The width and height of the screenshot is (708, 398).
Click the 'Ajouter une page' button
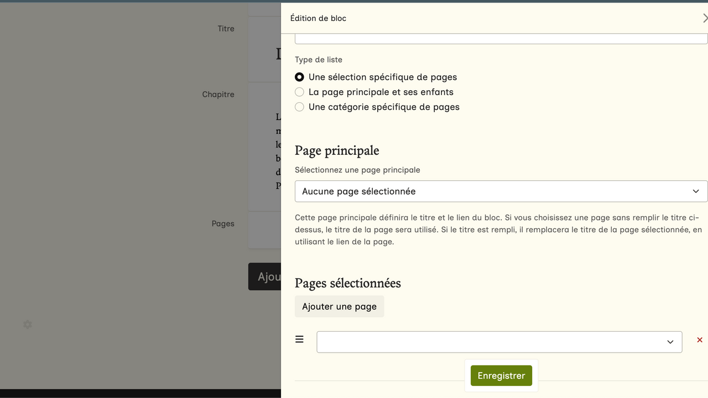[339, 307]
